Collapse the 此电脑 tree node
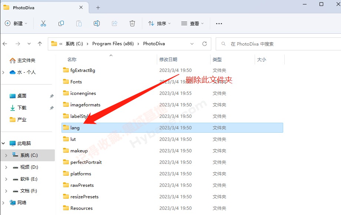The image size is (341, 215). point(3,143)
